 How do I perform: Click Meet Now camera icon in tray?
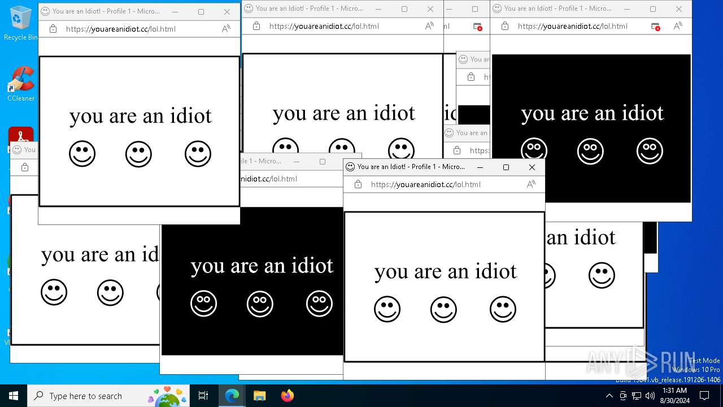pos(623,396)
